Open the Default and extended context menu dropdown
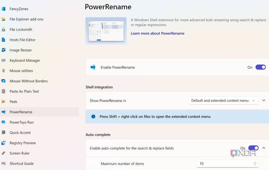The image size is (269, 170). coord(223,101)
